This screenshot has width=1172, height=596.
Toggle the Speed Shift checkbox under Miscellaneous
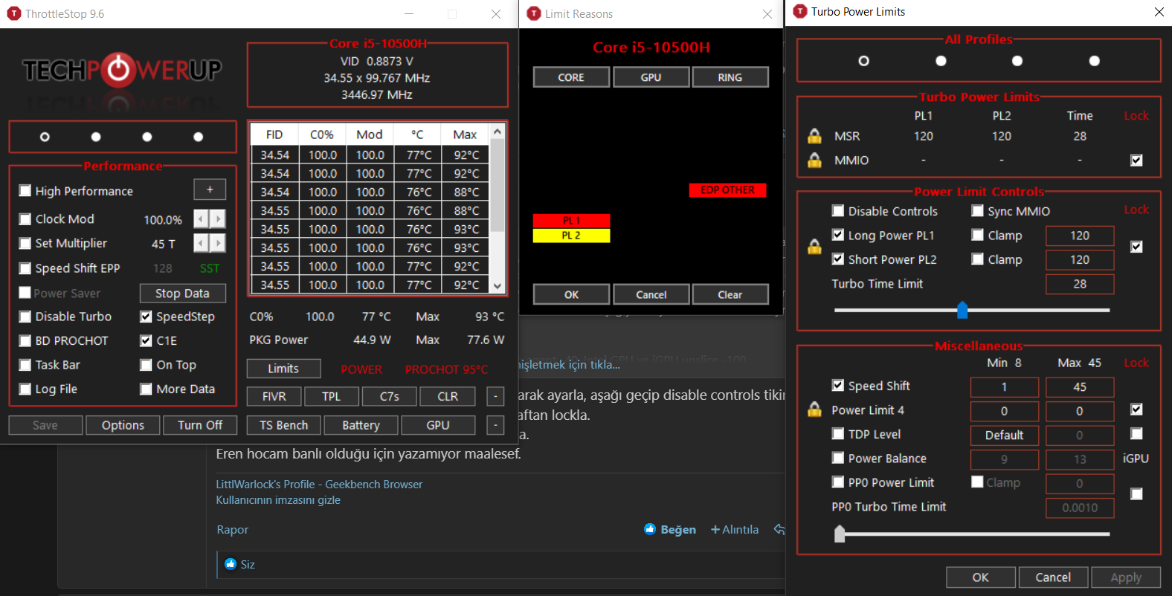[x=838, y=385]
